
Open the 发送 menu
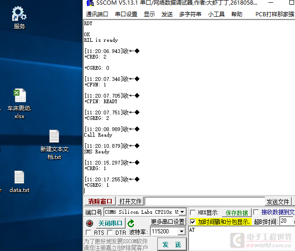tap(167, 14)
